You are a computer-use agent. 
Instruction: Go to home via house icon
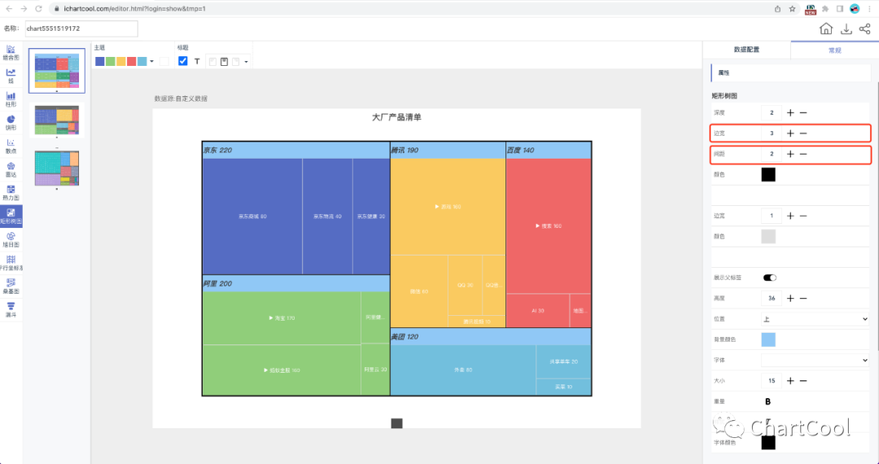[x=826, y=28]
